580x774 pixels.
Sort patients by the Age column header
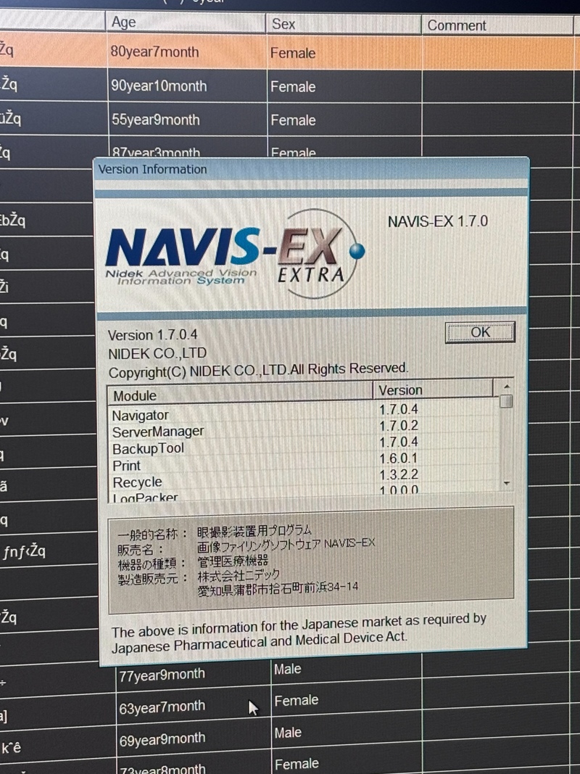186,22
